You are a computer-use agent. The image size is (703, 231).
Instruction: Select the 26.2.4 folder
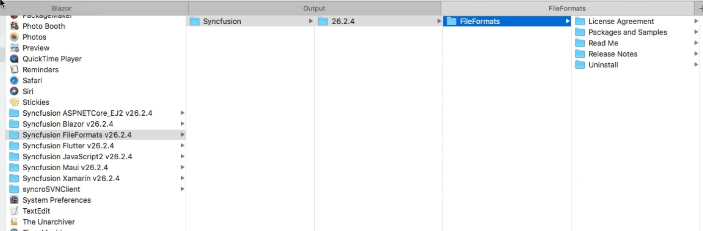[x=343, y=21]
